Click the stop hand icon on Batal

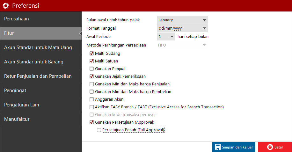click(270, 147)
